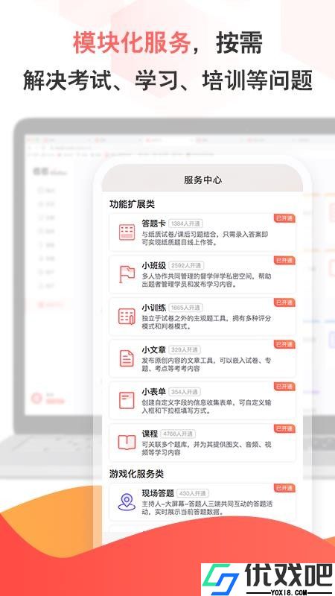Click the 小文章 description about 原创内容
This screenshot has height=596, width=335.
point(207,364)
